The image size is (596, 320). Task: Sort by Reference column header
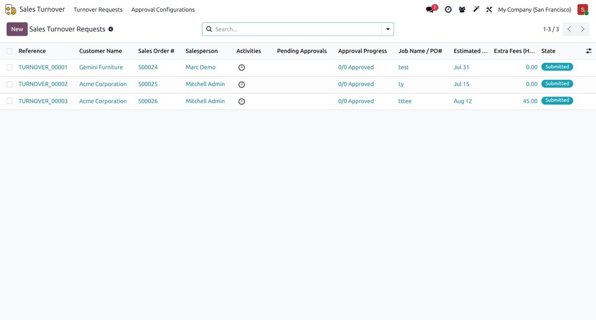[x=32, y=51]
